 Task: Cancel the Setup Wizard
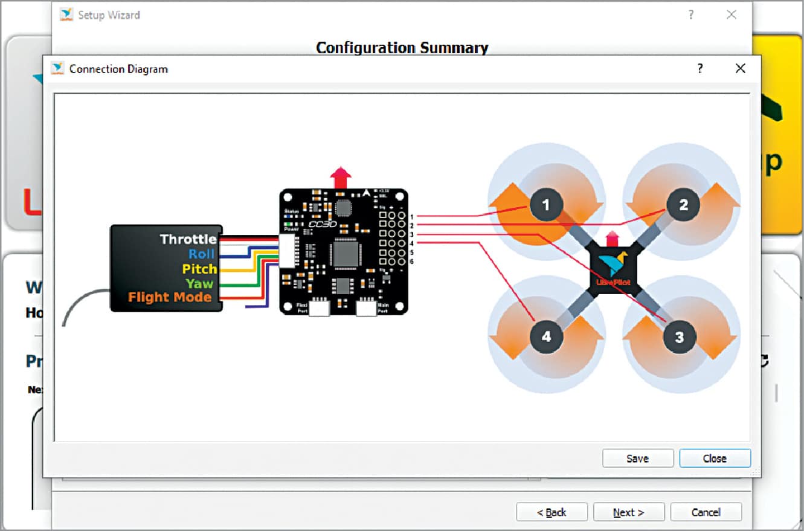[706, 512]
